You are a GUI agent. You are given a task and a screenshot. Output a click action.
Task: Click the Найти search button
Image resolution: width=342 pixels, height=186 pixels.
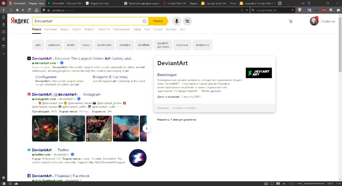(x=158, y=21)
